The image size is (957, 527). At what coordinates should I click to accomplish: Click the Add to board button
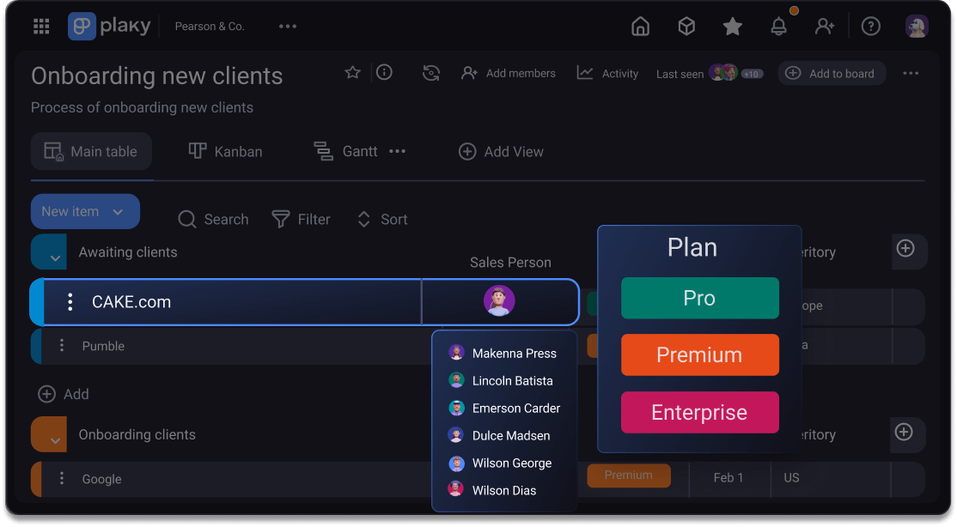click(832, 73)
